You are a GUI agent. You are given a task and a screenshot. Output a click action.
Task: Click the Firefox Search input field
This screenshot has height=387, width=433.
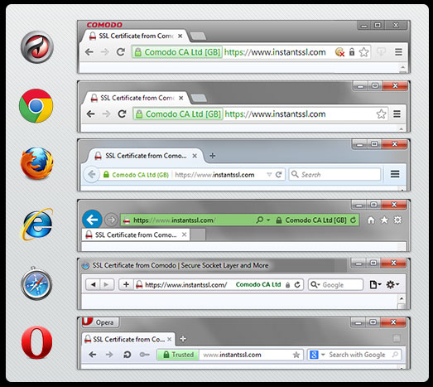(x=334, y=174)
